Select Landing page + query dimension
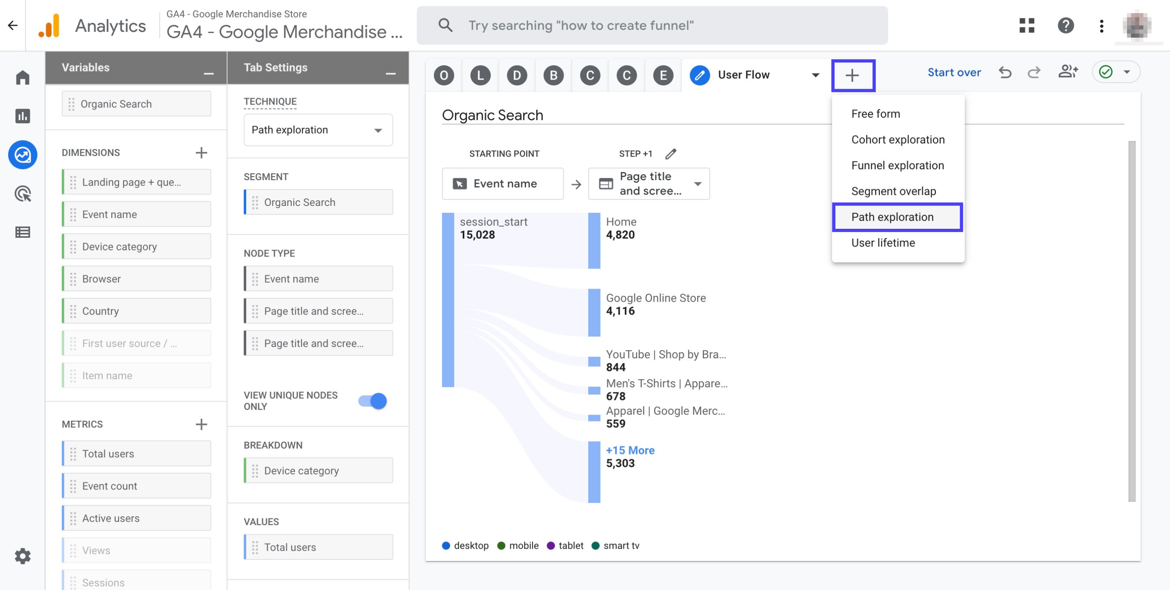 [136, 182]
